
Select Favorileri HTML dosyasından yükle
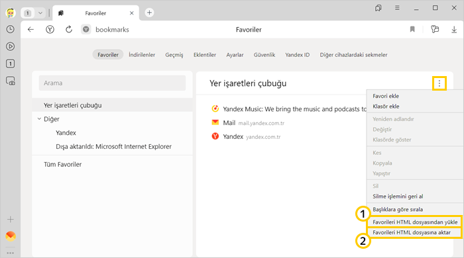[414, 222]
